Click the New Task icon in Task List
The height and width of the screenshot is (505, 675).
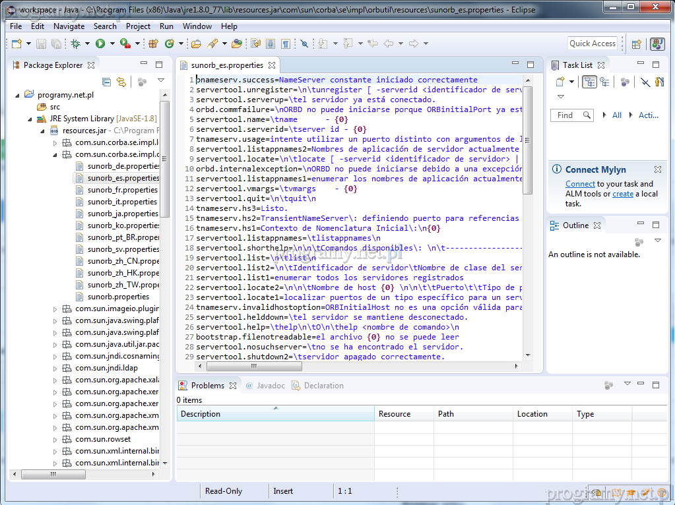(x=560, y=82)
